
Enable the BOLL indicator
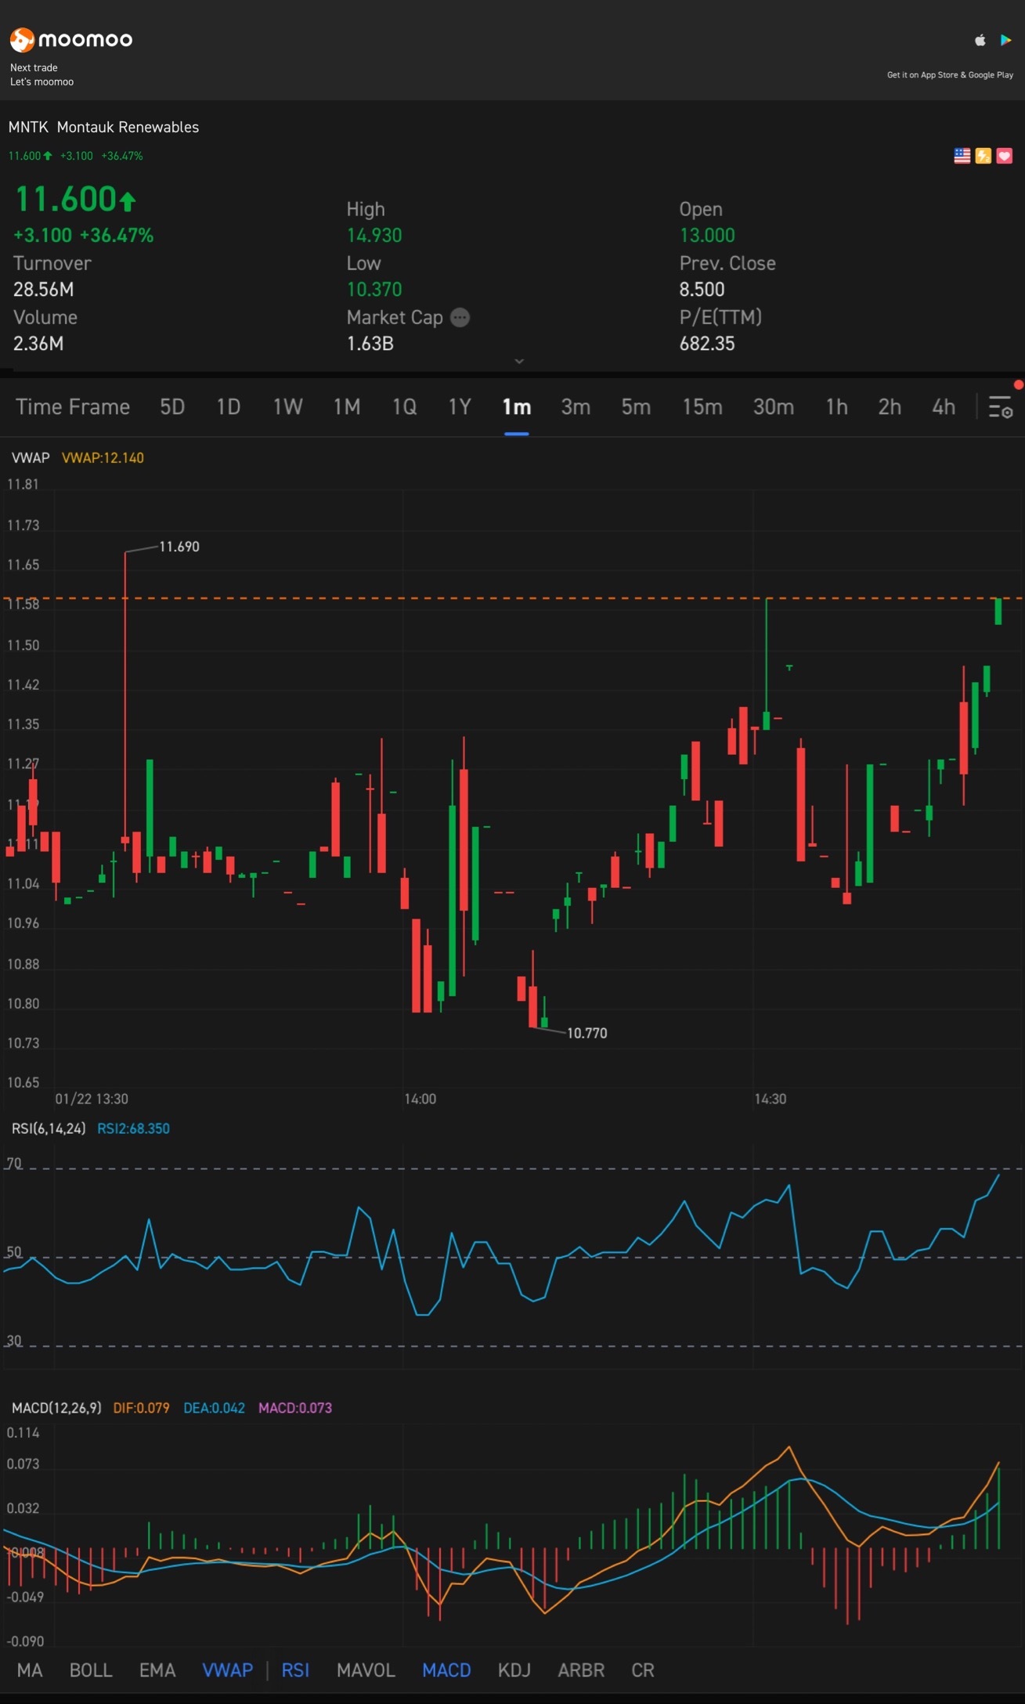[91, 1670]
